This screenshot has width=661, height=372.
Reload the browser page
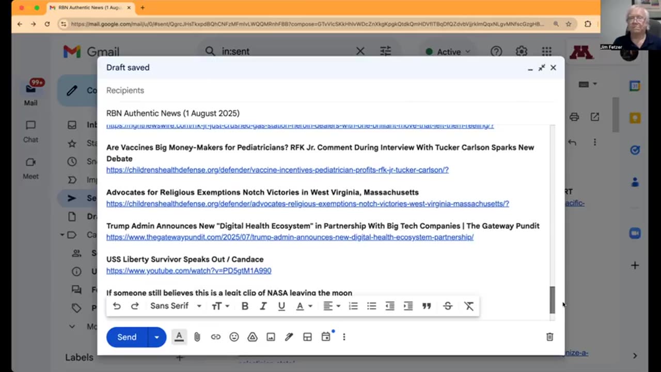click(x=47, y=24)
